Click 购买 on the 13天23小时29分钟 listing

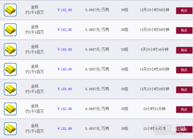(184, 90)
